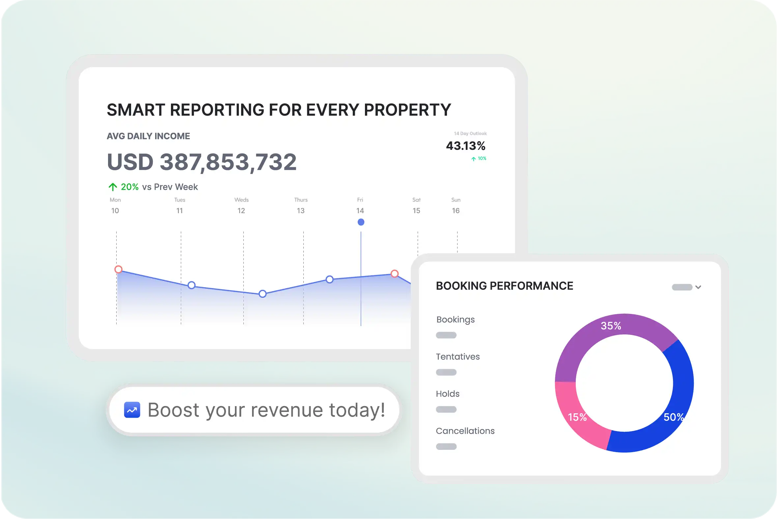Open the Booking Performance dropdown chevron
Image resolution: width=777 pixels, height=519 pixels.
(698, 287)
